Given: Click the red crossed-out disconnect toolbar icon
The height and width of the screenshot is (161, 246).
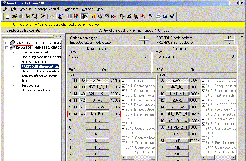Looking at the screenshot, I should point(76,17).
